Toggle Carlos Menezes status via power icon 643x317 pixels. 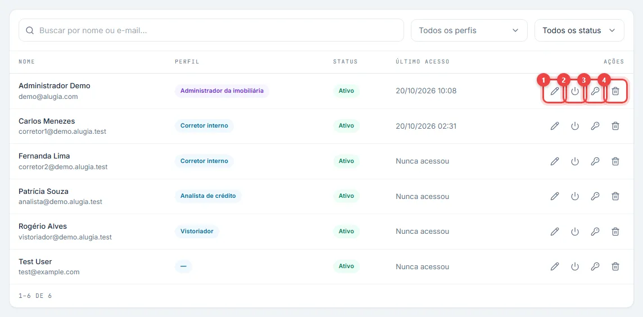[x=575, y=126]
